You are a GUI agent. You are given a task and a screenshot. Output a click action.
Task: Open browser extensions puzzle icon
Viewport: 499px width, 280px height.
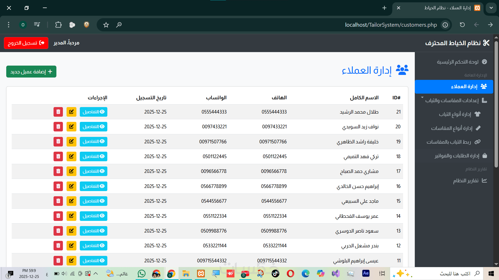(x=58, y=25)
